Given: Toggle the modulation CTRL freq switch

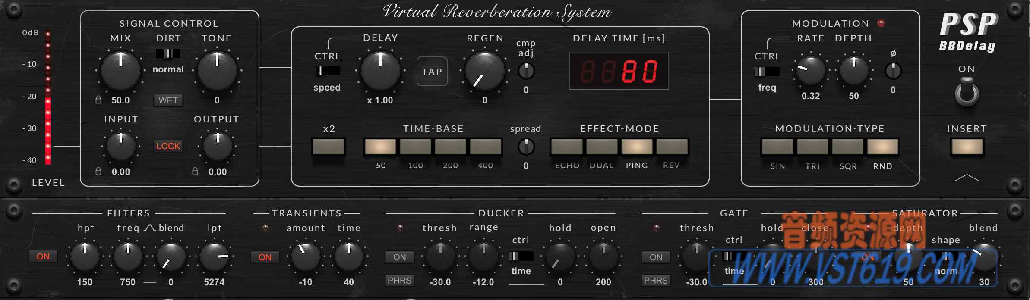Looking at the screenshot, I should tap(767, 72).
